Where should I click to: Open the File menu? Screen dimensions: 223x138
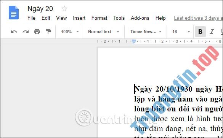[31, 18]
